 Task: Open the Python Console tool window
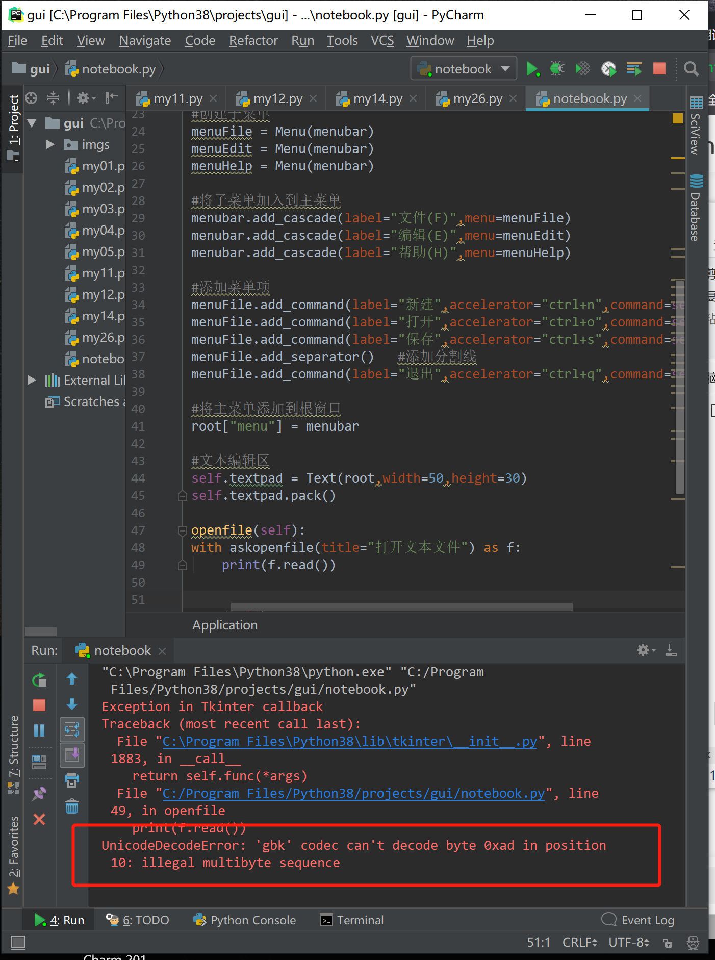pos(245,920)
